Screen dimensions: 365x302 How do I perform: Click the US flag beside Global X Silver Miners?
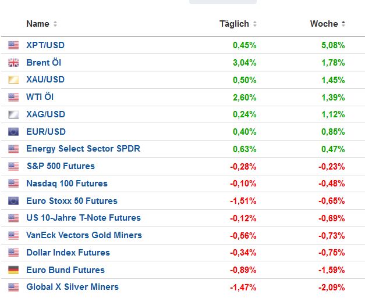click(x=13, y=287)
